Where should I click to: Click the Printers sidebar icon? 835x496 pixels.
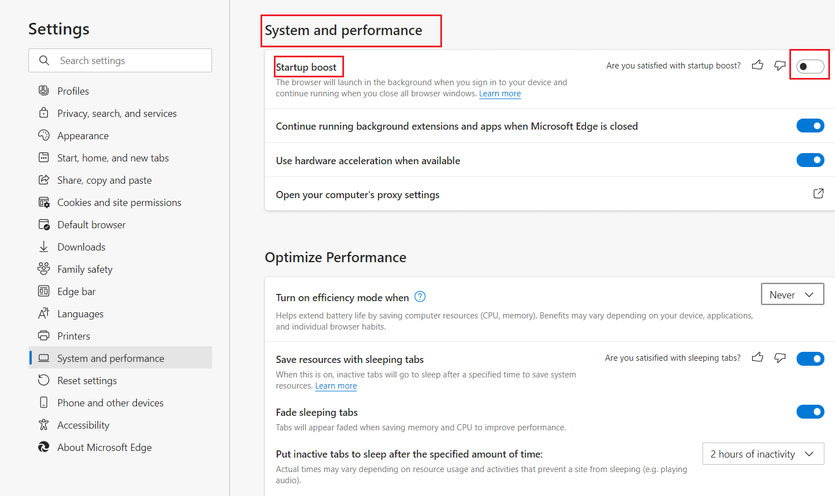44,336
